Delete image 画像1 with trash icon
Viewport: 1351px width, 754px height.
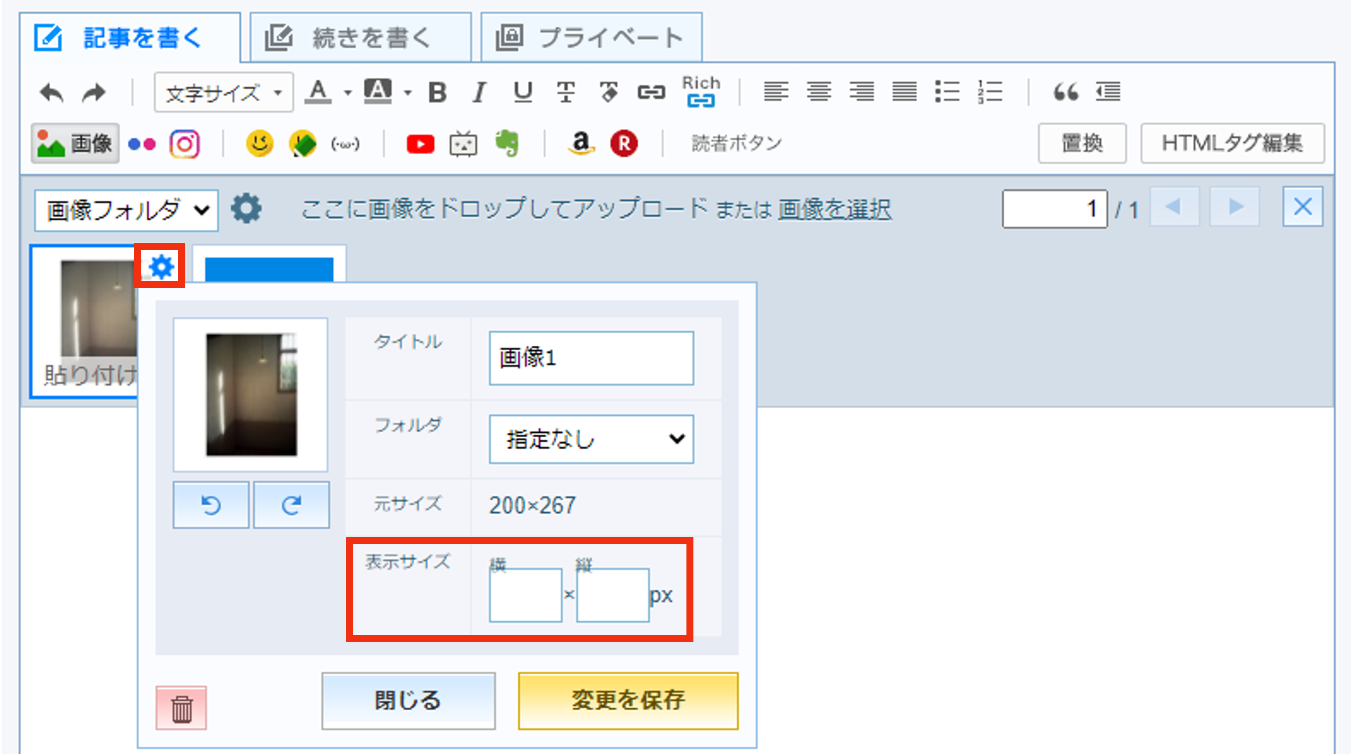point(182,708)
